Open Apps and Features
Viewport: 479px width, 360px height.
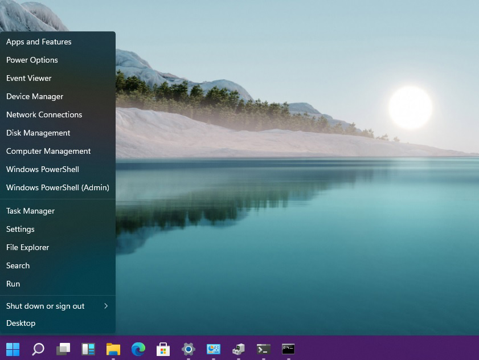click(x=39, y=42)
